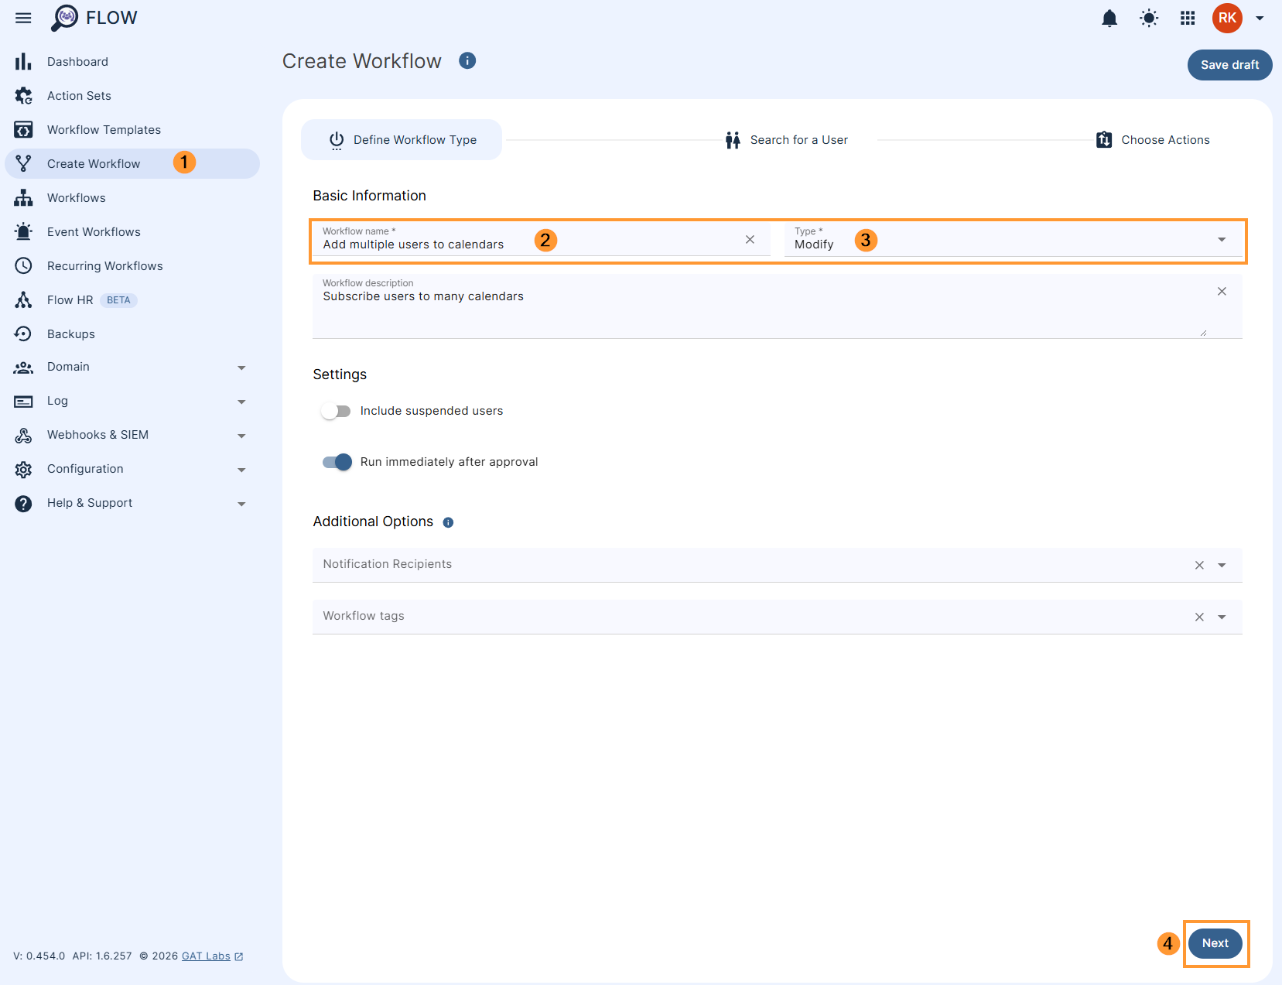Screen dimensions: 1282x985
Task: Click the workflow description resize handle
Action: (x=1203, y=333)
